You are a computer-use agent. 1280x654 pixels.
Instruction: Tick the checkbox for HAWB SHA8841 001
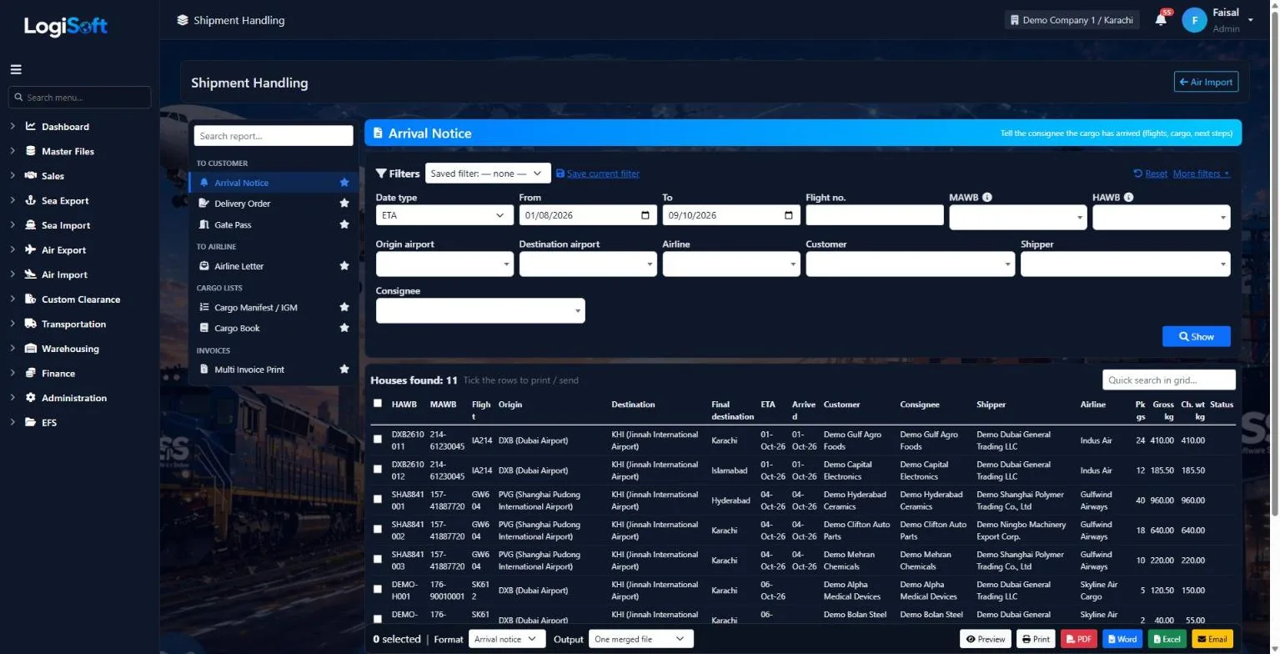click(x=378, y=500)
